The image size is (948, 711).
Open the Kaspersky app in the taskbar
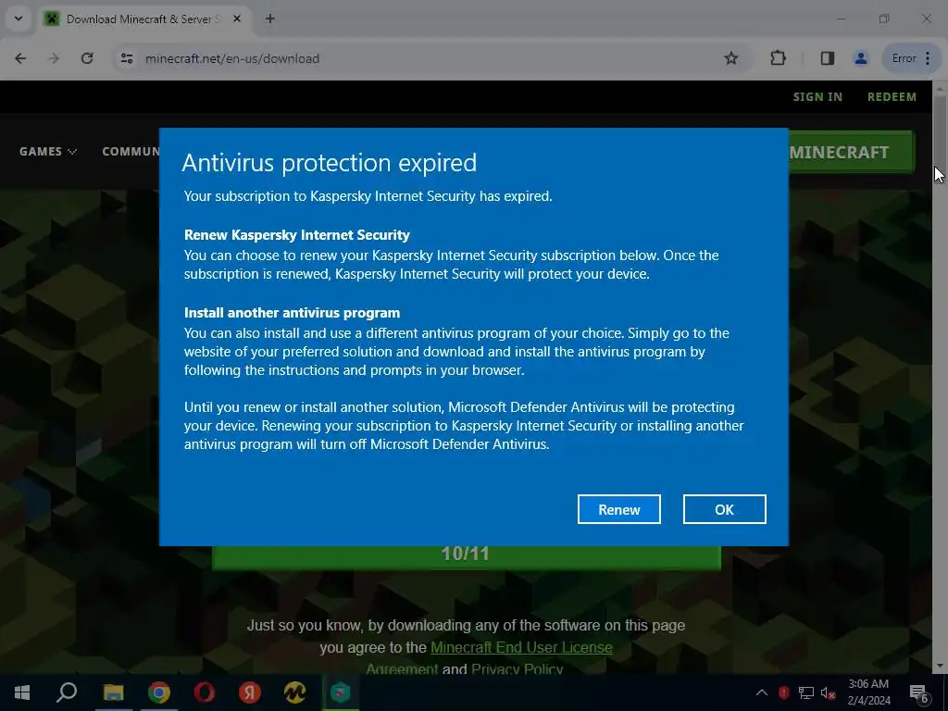(x=341, y=692)
